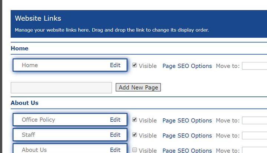Open Page SEO Options for About Us row
This screenshot has height=153, width=267.
(x=187, y=150)
